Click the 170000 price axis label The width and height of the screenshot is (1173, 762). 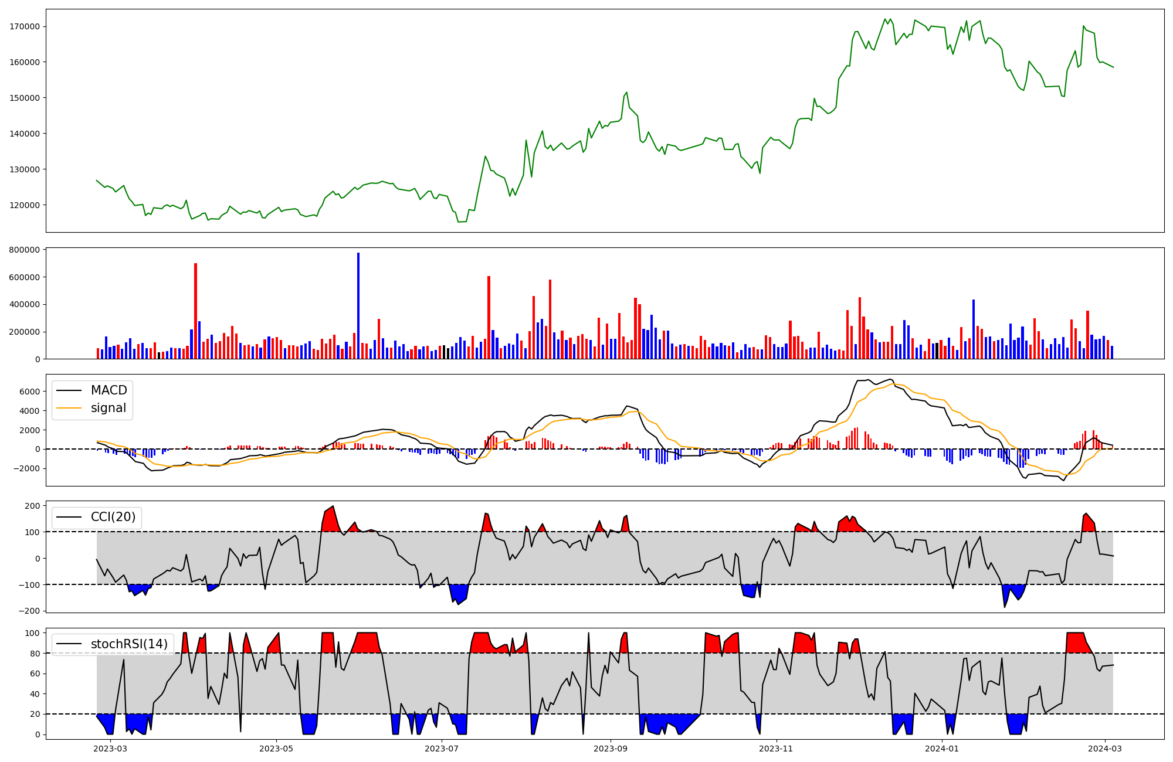point(25,26)
